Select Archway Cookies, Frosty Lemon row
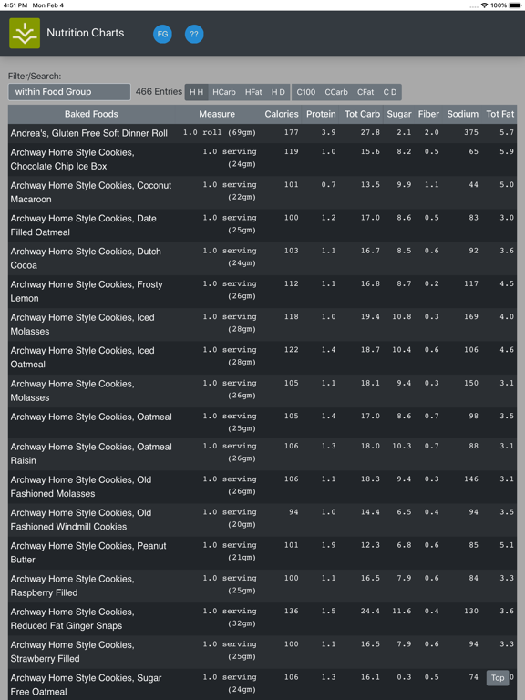This screenshot has height=700, width=525. pos(262,291)
